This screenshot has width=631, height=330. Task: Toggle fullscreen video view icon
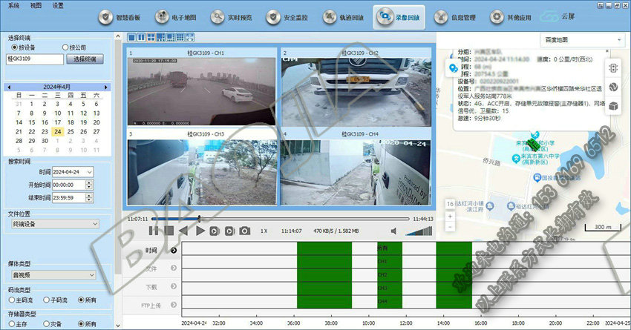(x=190, y=37)
